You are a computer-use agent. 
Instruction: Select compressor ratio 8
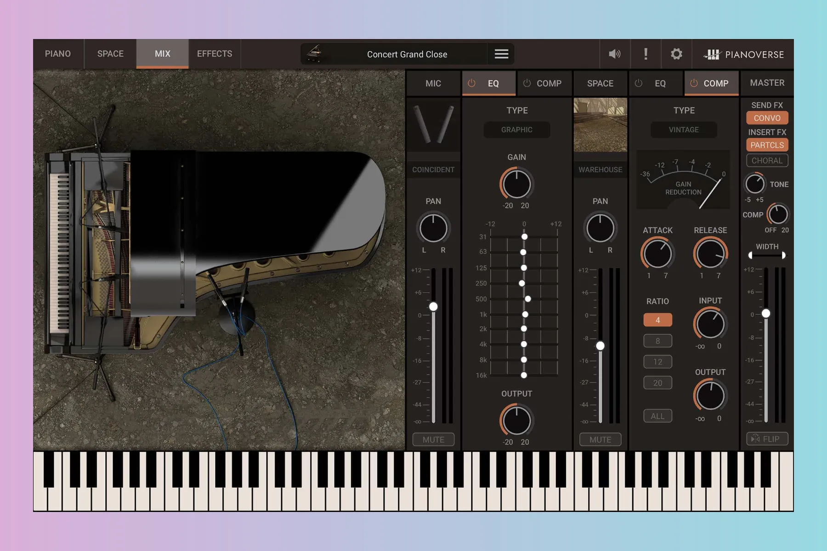(657, 341)
